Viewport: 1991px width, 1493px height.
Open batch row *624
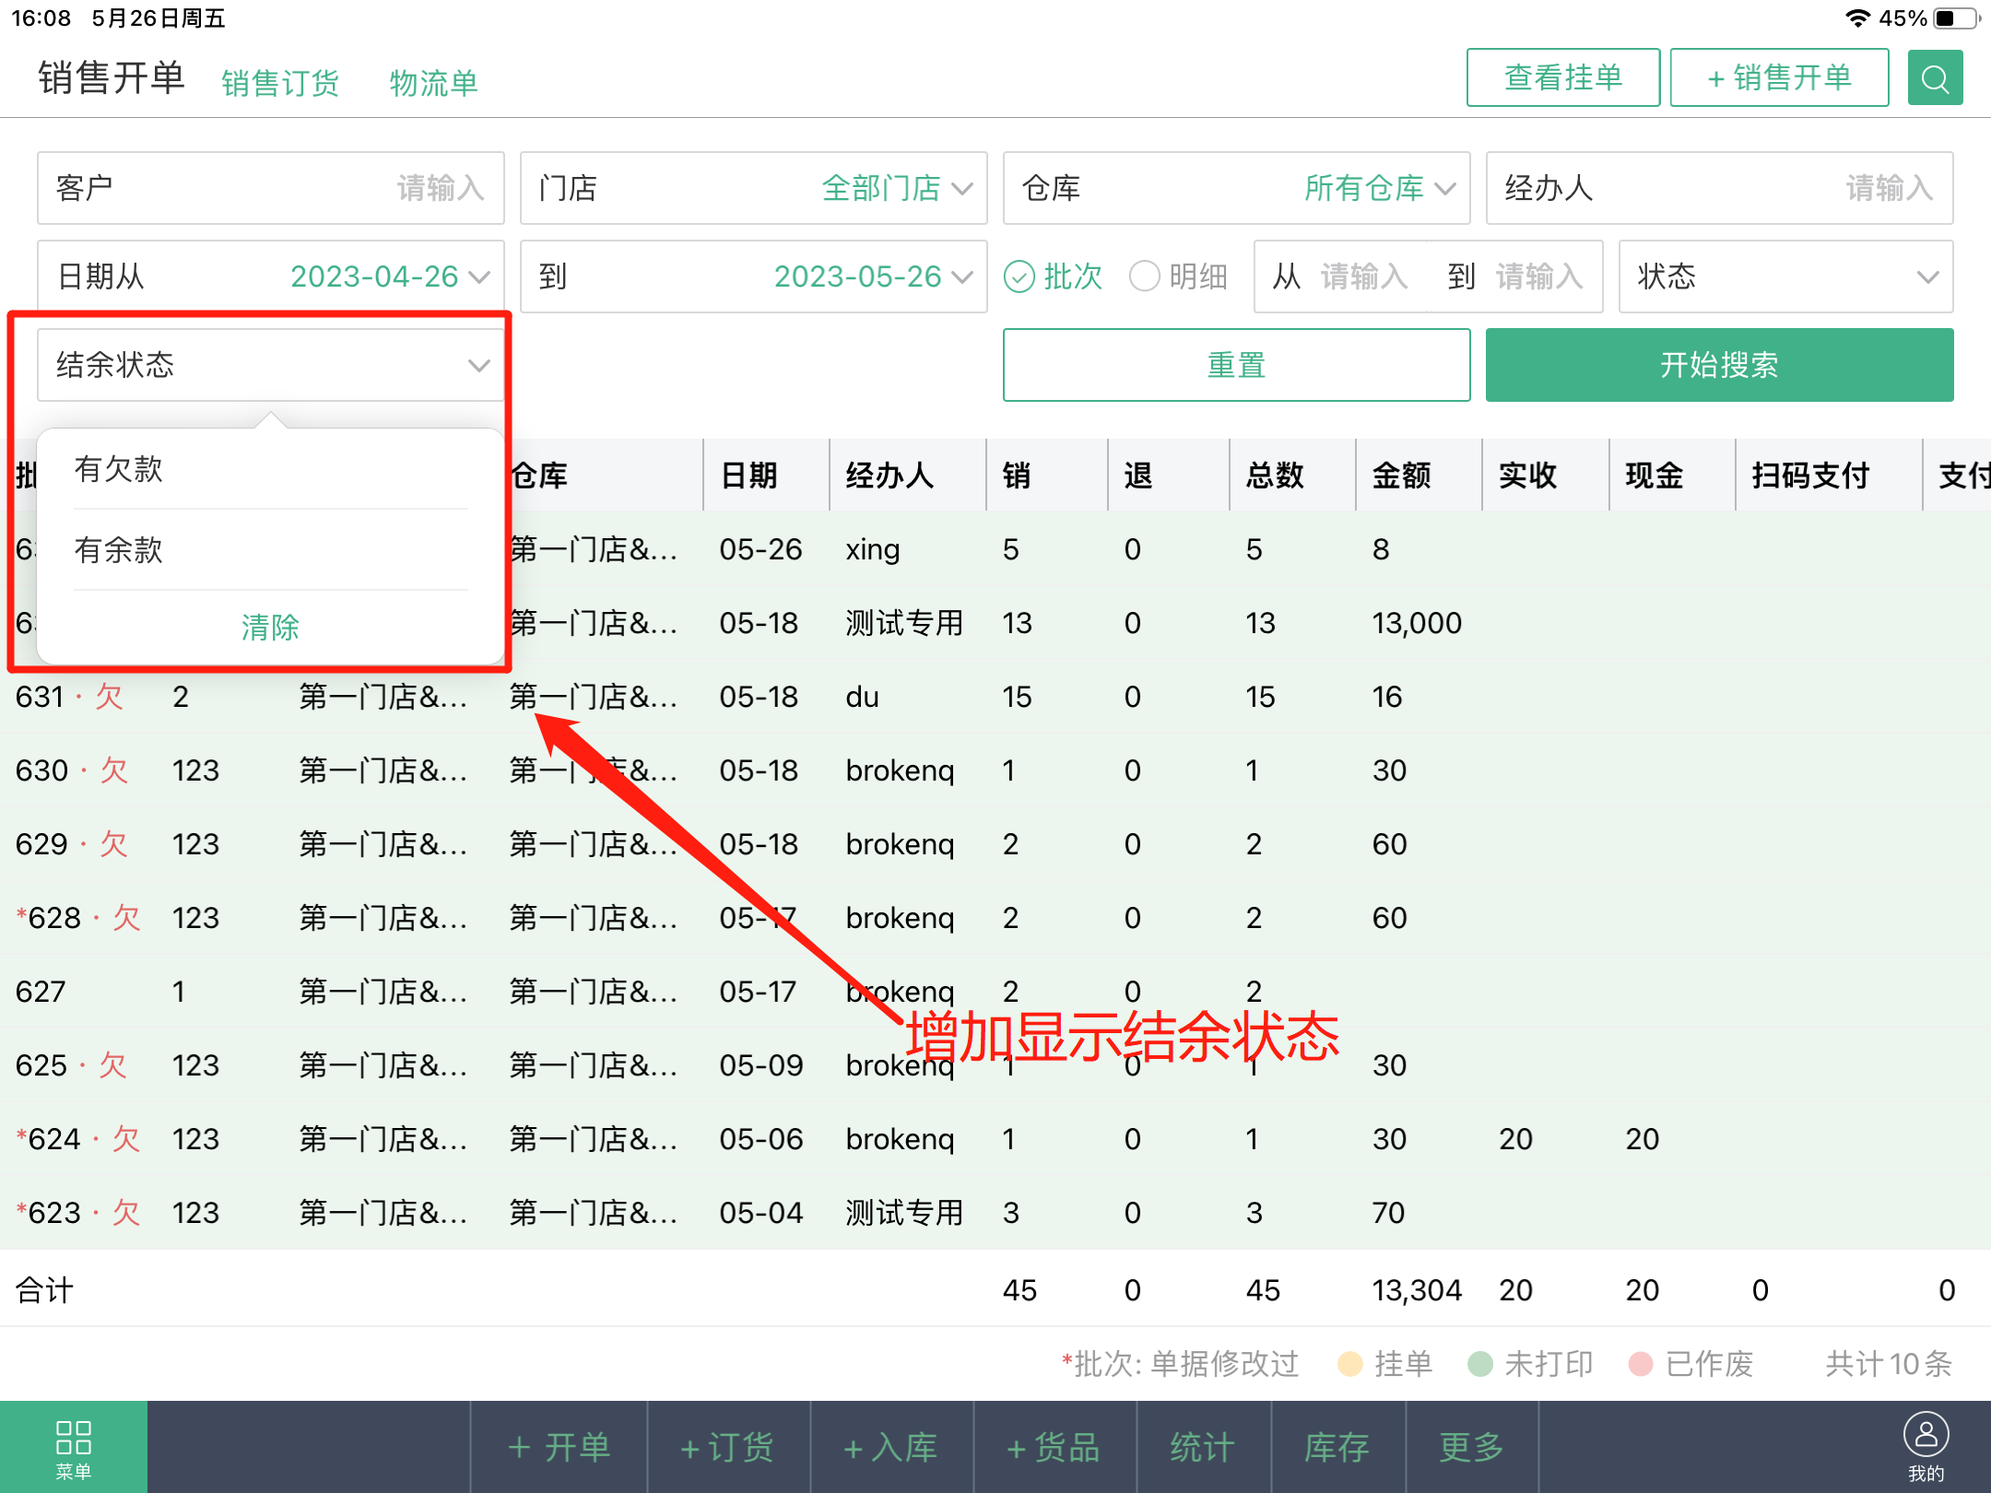click(x=995, y=1139)
